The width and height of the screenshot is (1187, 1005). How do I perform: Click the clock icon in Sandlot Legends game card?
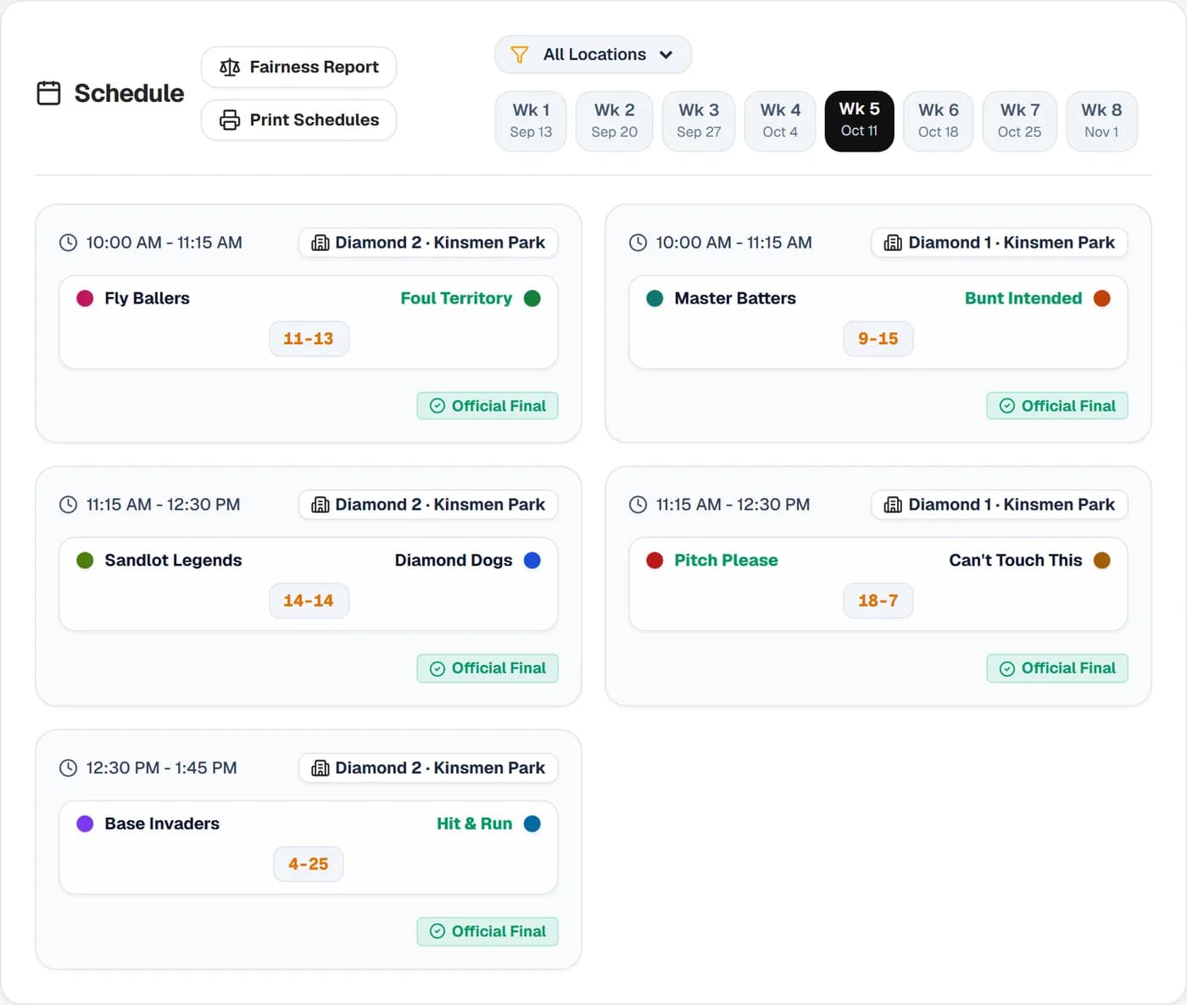[x=68, y=505]
